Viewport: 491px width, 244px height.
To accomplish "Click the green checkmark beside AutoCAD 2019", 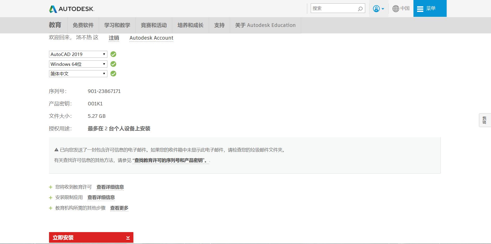I will pyautogui.click(x=113, y=54).
